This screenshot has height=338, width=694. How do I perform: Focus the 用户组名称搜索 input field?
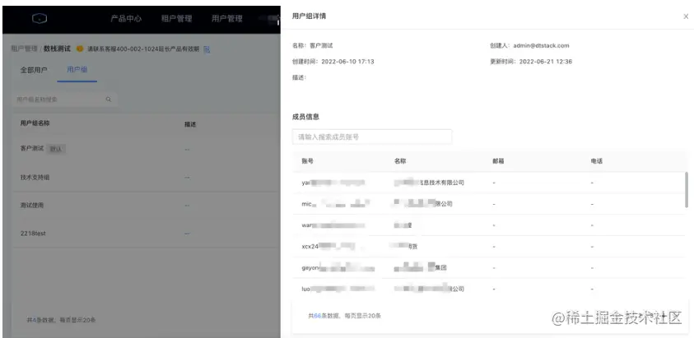coord(64,100)
